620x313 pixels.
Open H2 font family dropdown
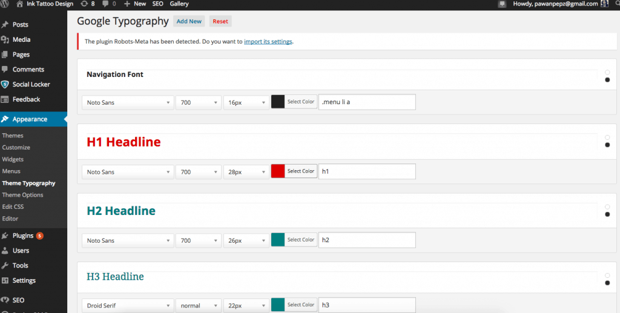pyautogui.click(x=128, y=240)
